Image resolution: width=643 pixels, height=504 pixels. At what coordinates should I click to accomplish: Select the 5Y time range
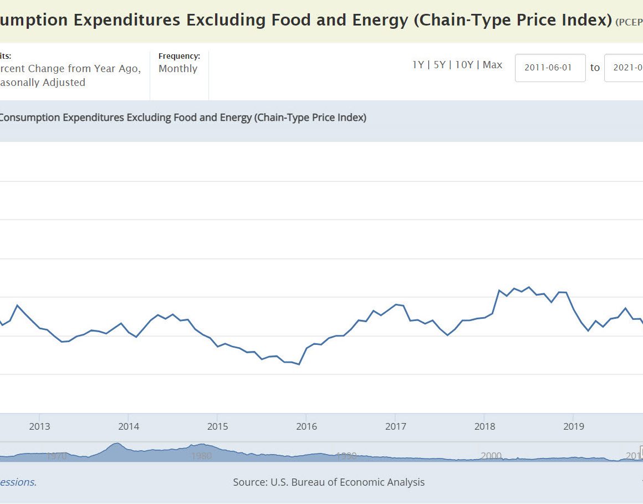click(439, 65)
